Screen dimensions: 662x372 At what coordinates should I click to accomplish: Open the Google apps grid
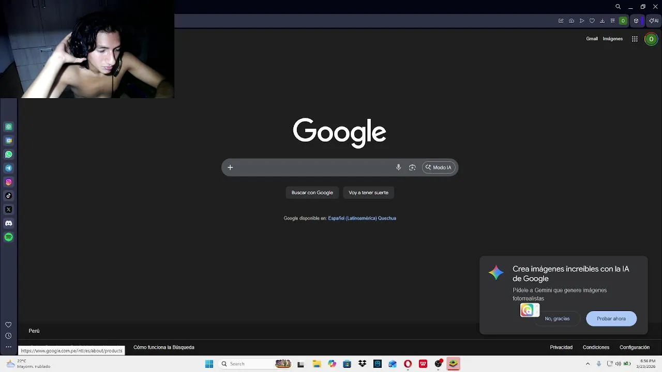(x=635, y=39)
